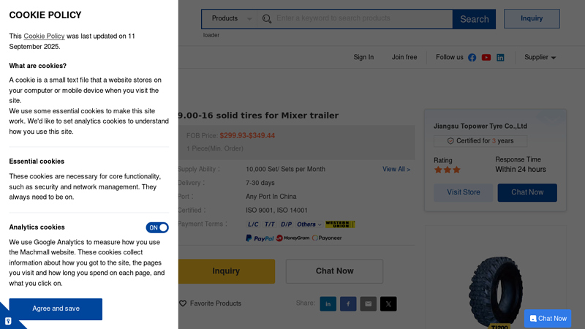The height and width of the screenshot is (329, 585).
Task: Toggle the Analytics cookies switch off
Action: point(157,227)
